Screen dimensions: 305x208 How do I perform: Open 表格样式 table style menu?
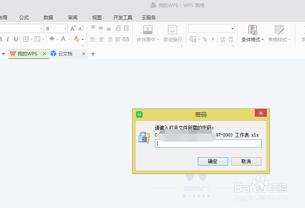click(x=279, y=33)
